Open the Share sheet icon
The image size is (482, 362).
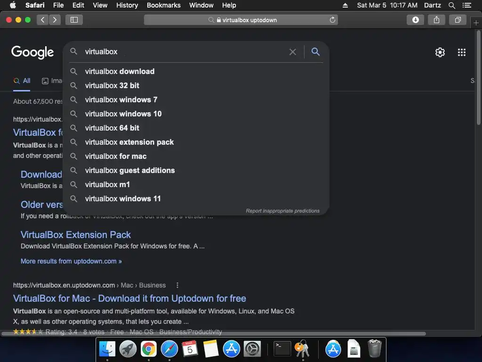click(x=436, y=20)
